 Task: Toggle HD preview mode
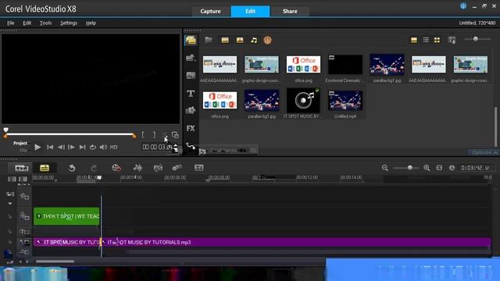point(114,148)
